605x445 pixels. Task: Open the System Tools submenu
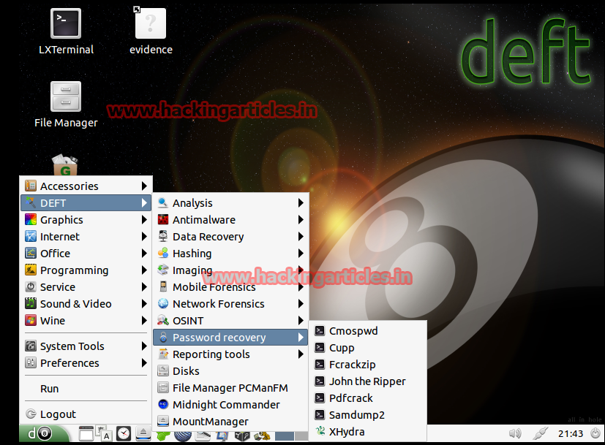[86, 346]
